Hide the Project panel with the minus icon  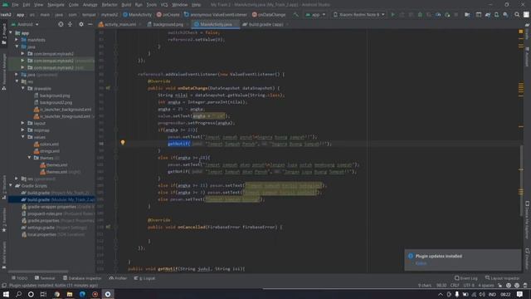click(x=90, y=24)
